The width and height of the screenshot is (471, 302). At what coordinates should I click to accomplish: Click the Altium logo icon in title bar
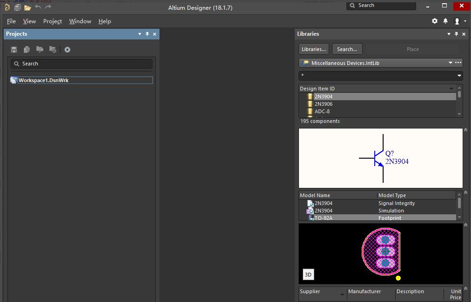[7, 7]
